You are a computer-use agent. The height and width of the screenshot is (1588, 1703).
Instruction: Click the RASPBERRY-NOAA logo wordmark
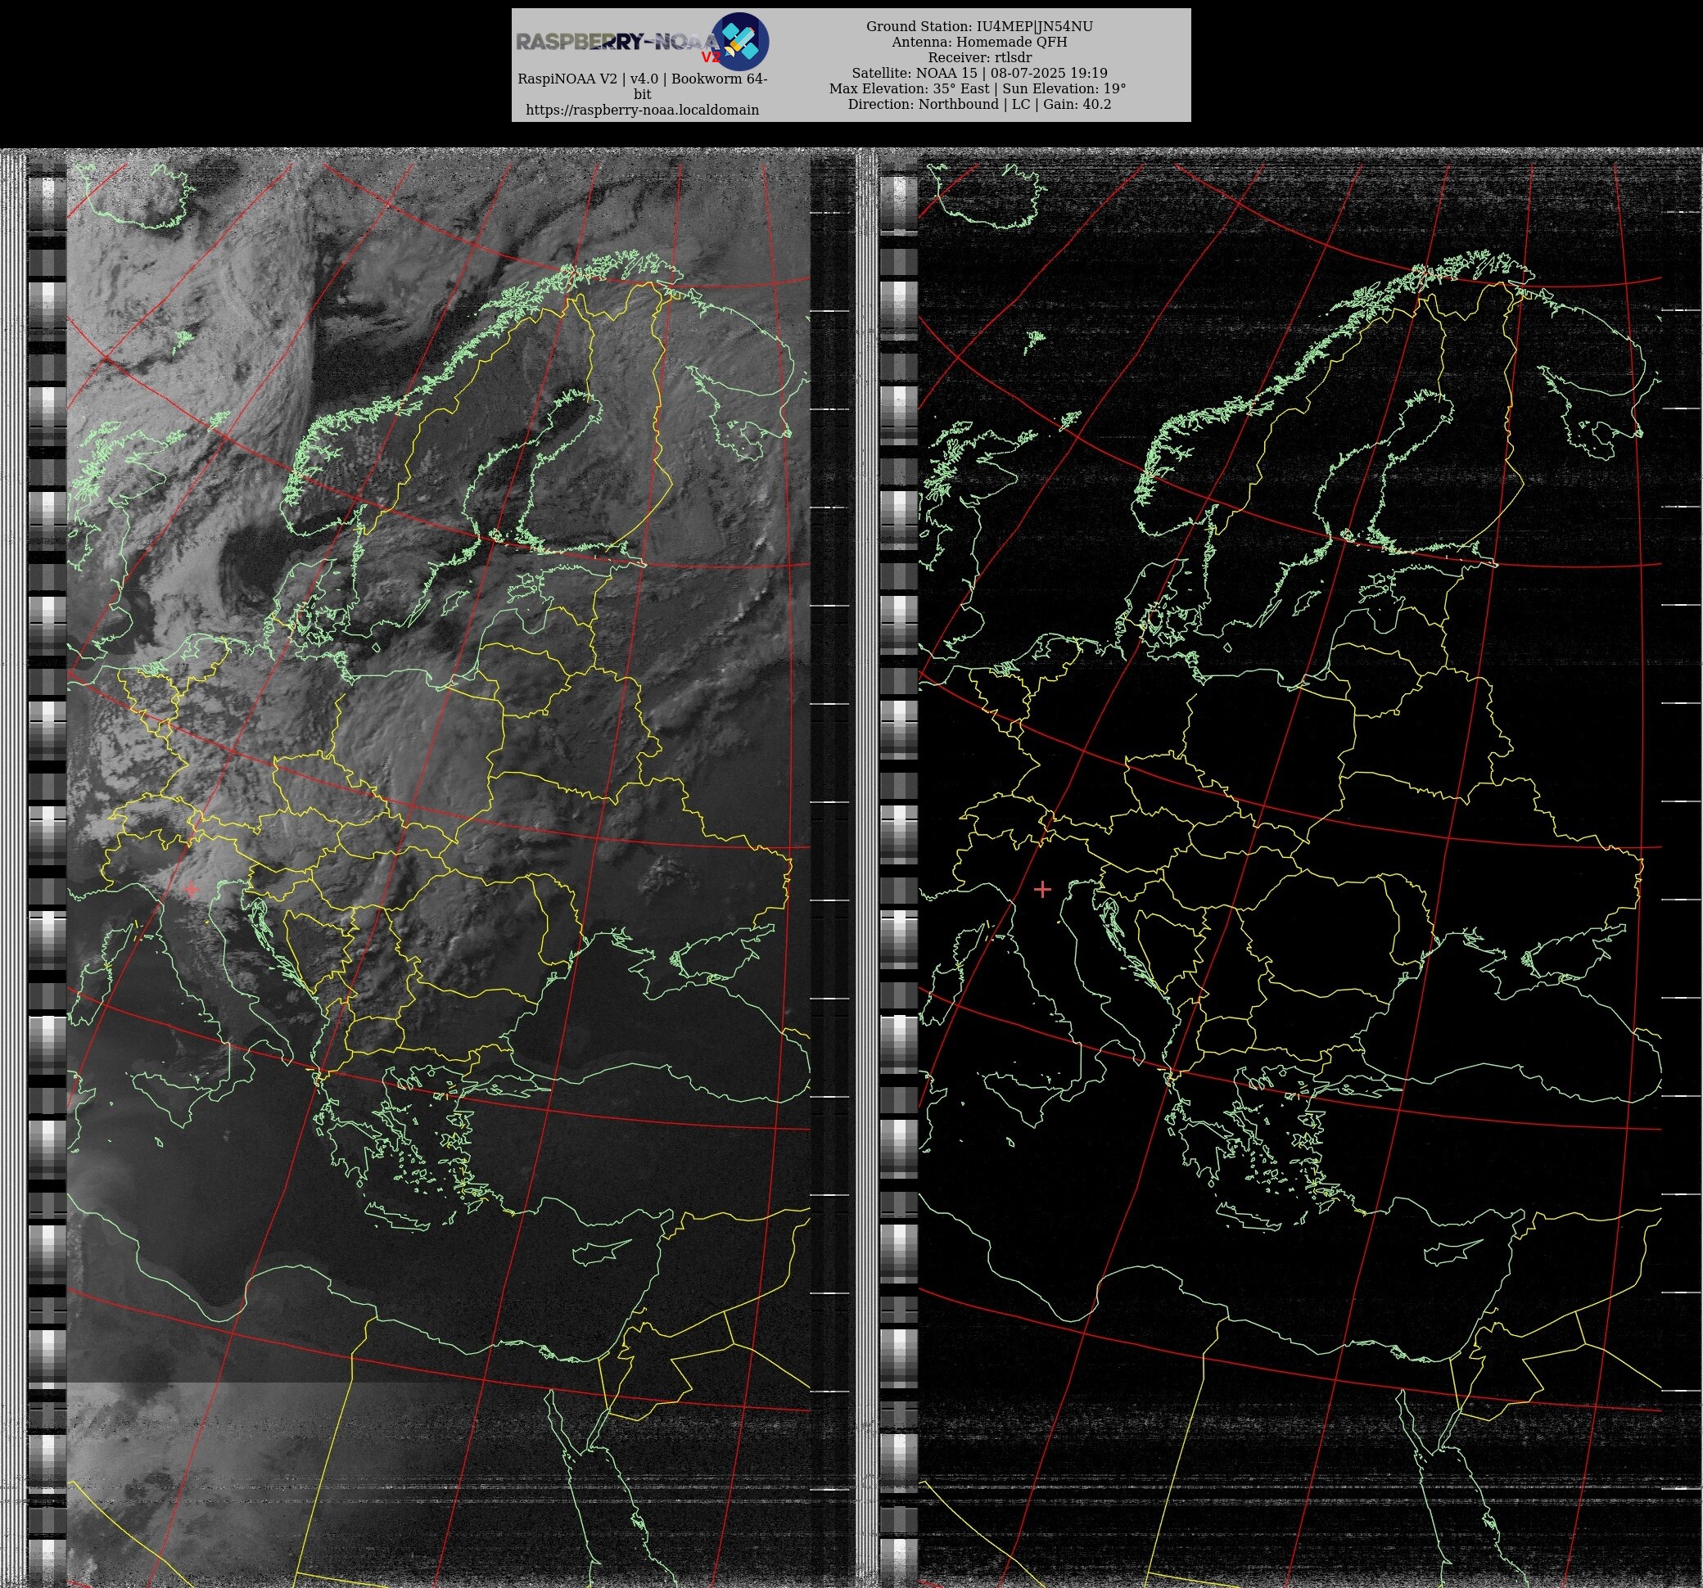pos(617,43)
